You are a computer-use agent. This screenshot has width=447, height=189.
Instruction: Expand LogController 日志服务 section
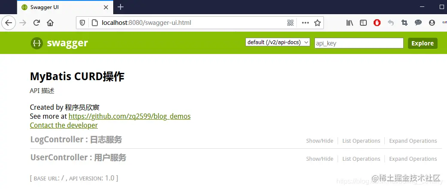pos(76,140)
